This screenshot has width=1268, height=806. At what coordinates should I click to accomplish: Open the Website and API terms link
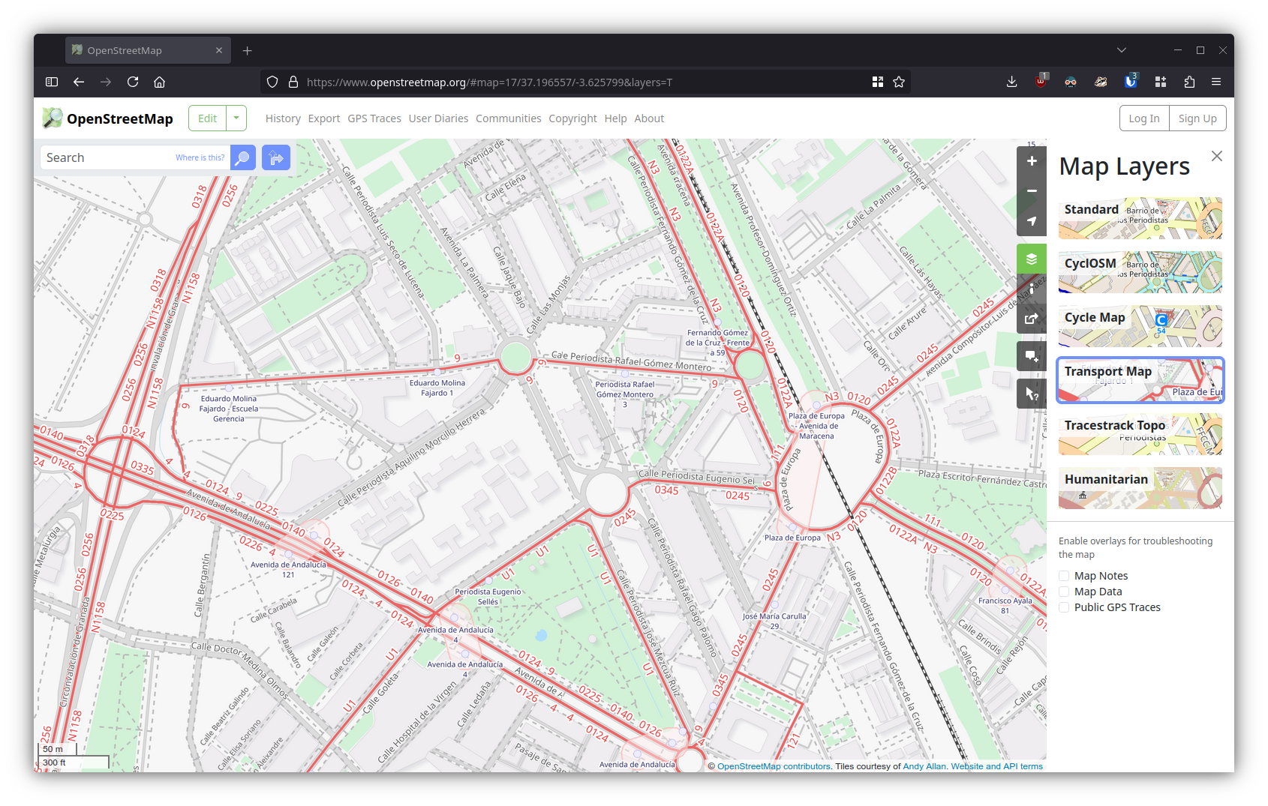[996, 766]
